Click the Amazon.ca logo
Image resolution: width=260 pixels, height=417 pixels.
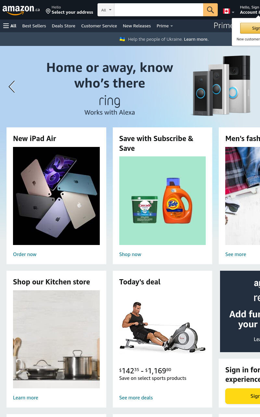pos(21,10)
